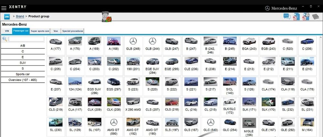Open the SL (107) tile
Image resolution: width=323 pixels, height=137 pixels.
[94, 127]
